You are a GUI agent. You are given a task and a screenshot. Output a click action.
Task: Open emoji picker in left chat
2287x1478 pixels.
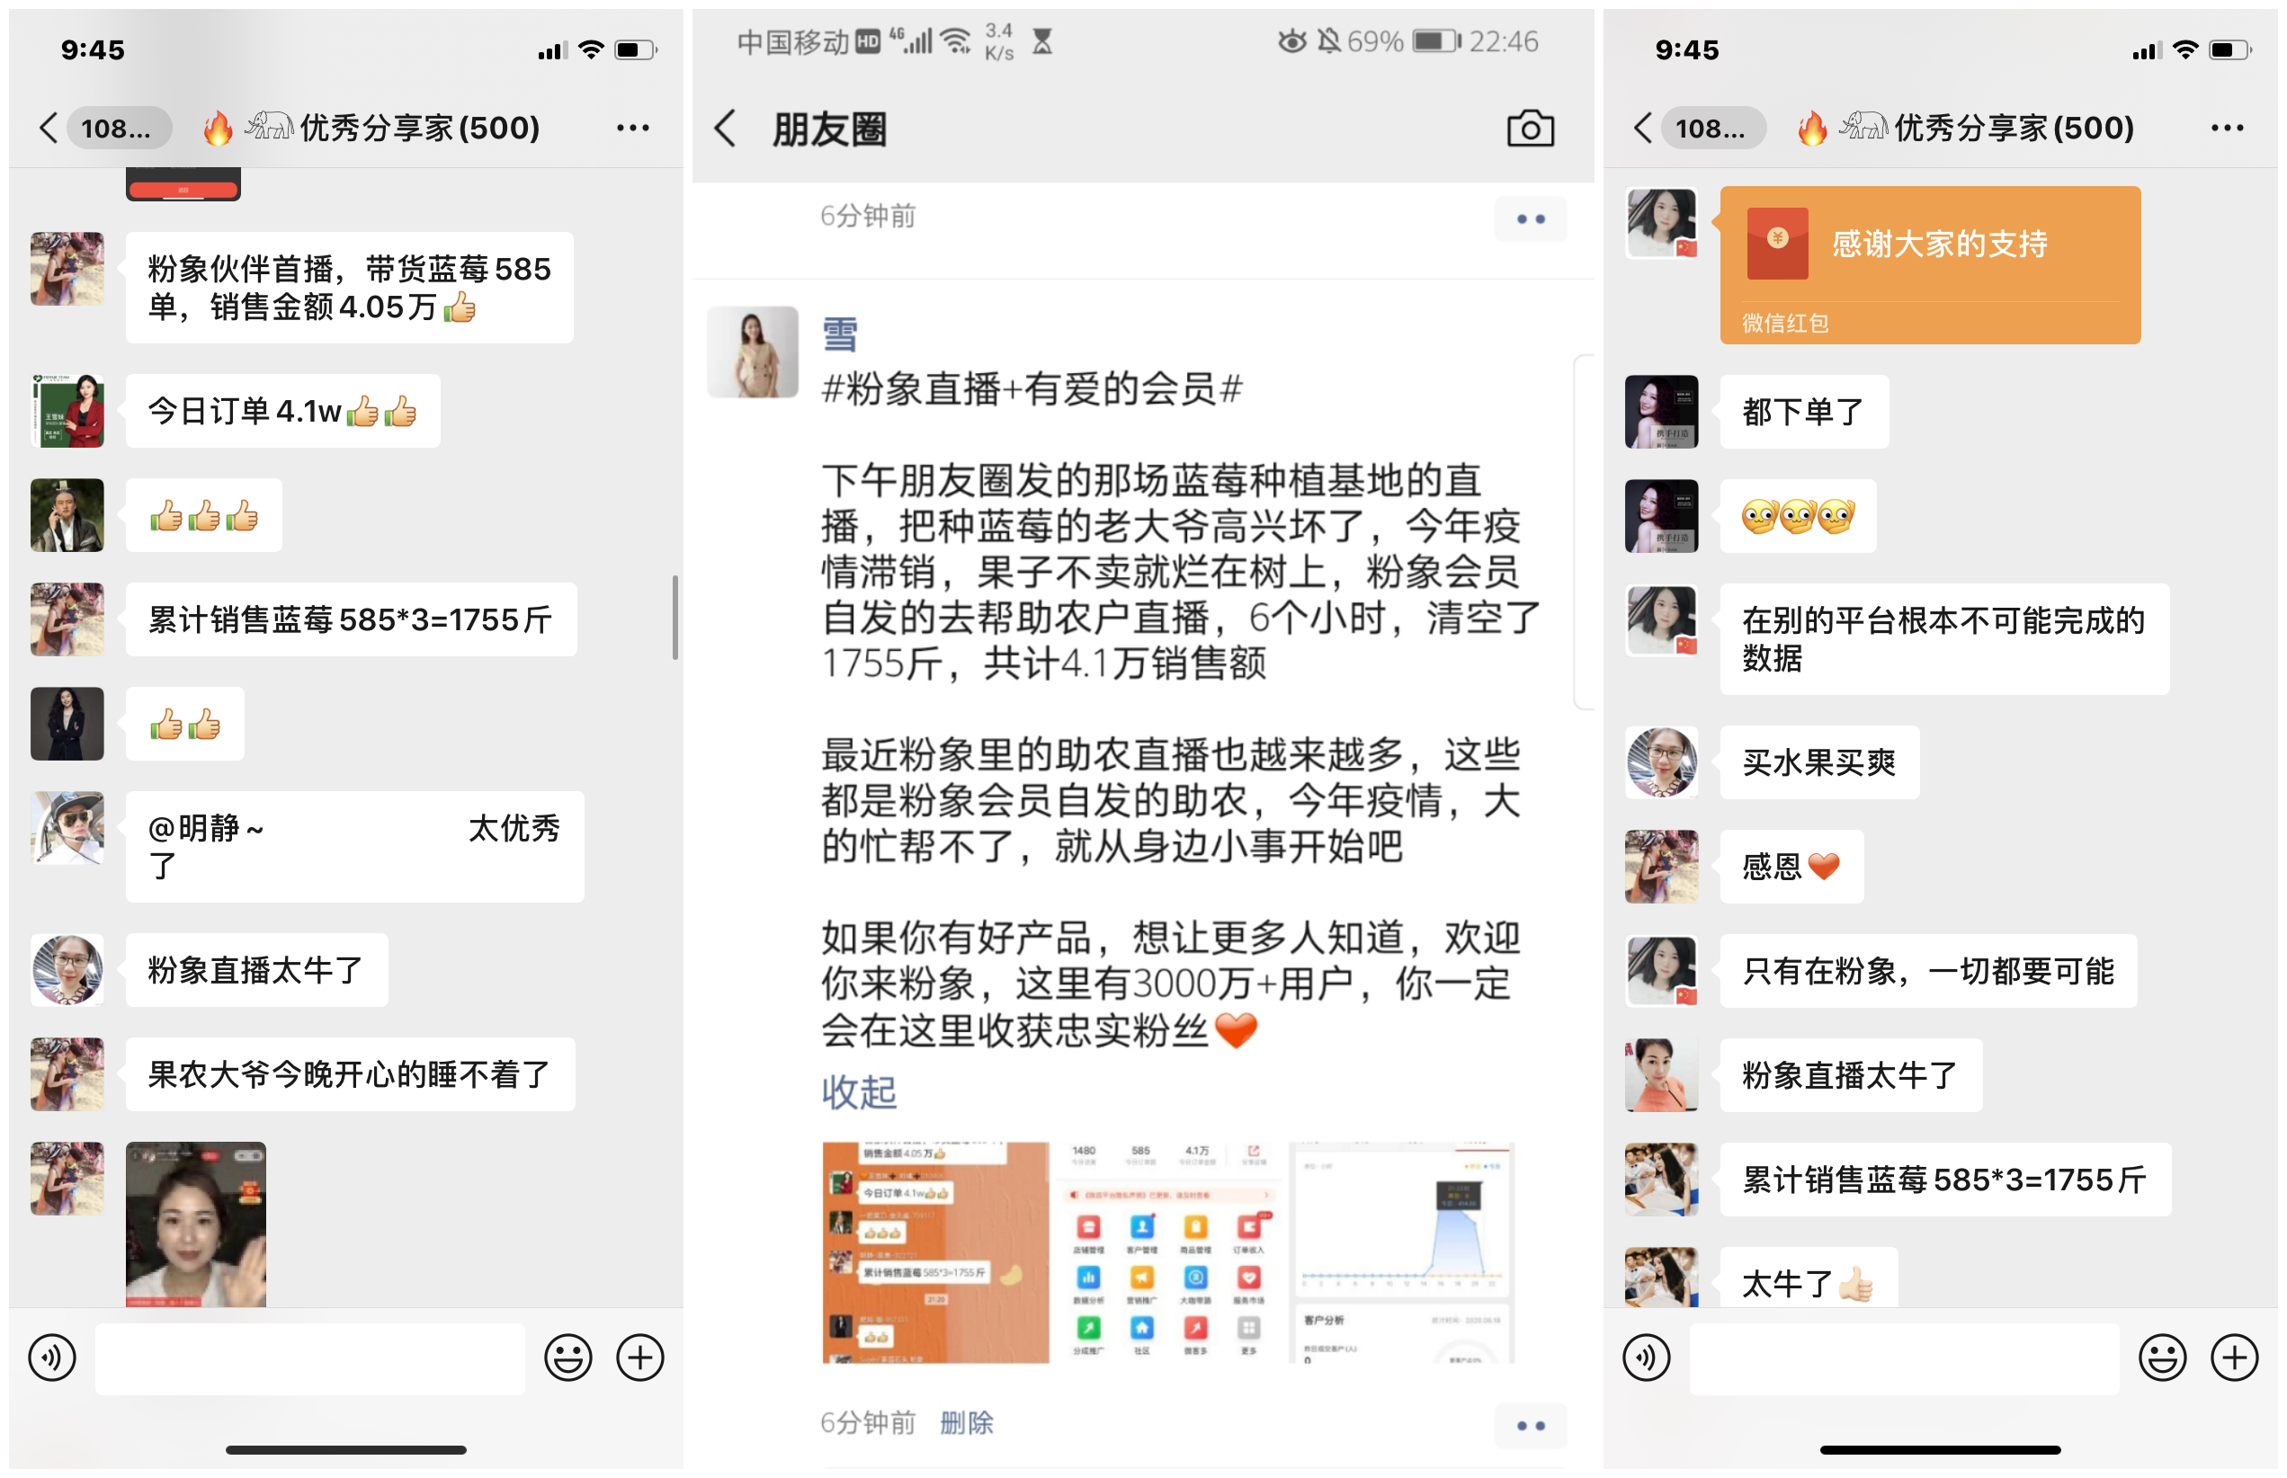[568, 1357]
